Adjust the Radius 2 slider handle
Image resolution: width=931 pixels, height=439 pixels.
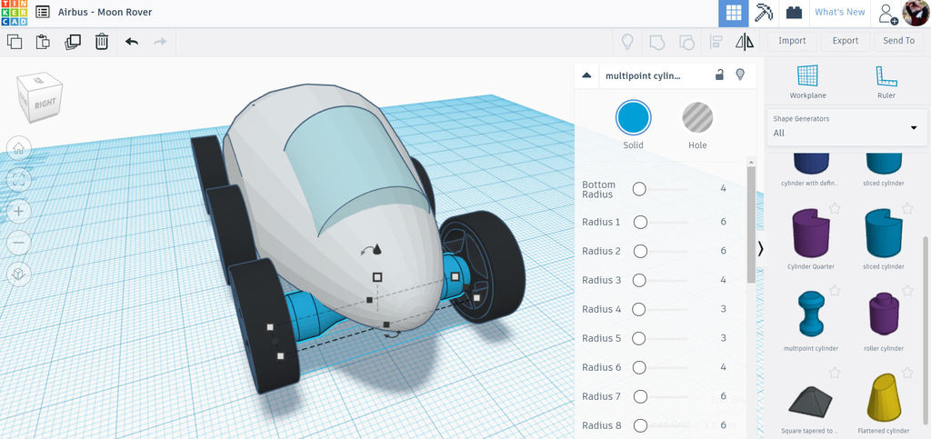640,251
